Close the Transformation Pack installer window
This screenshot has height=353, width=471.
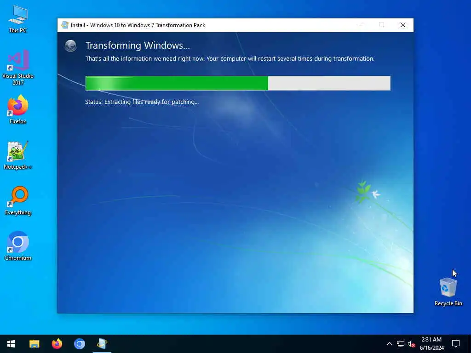point(403,25)
